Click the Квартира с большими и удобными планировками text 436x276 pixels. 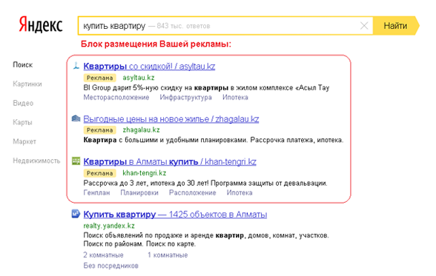[x=214, y=140]
